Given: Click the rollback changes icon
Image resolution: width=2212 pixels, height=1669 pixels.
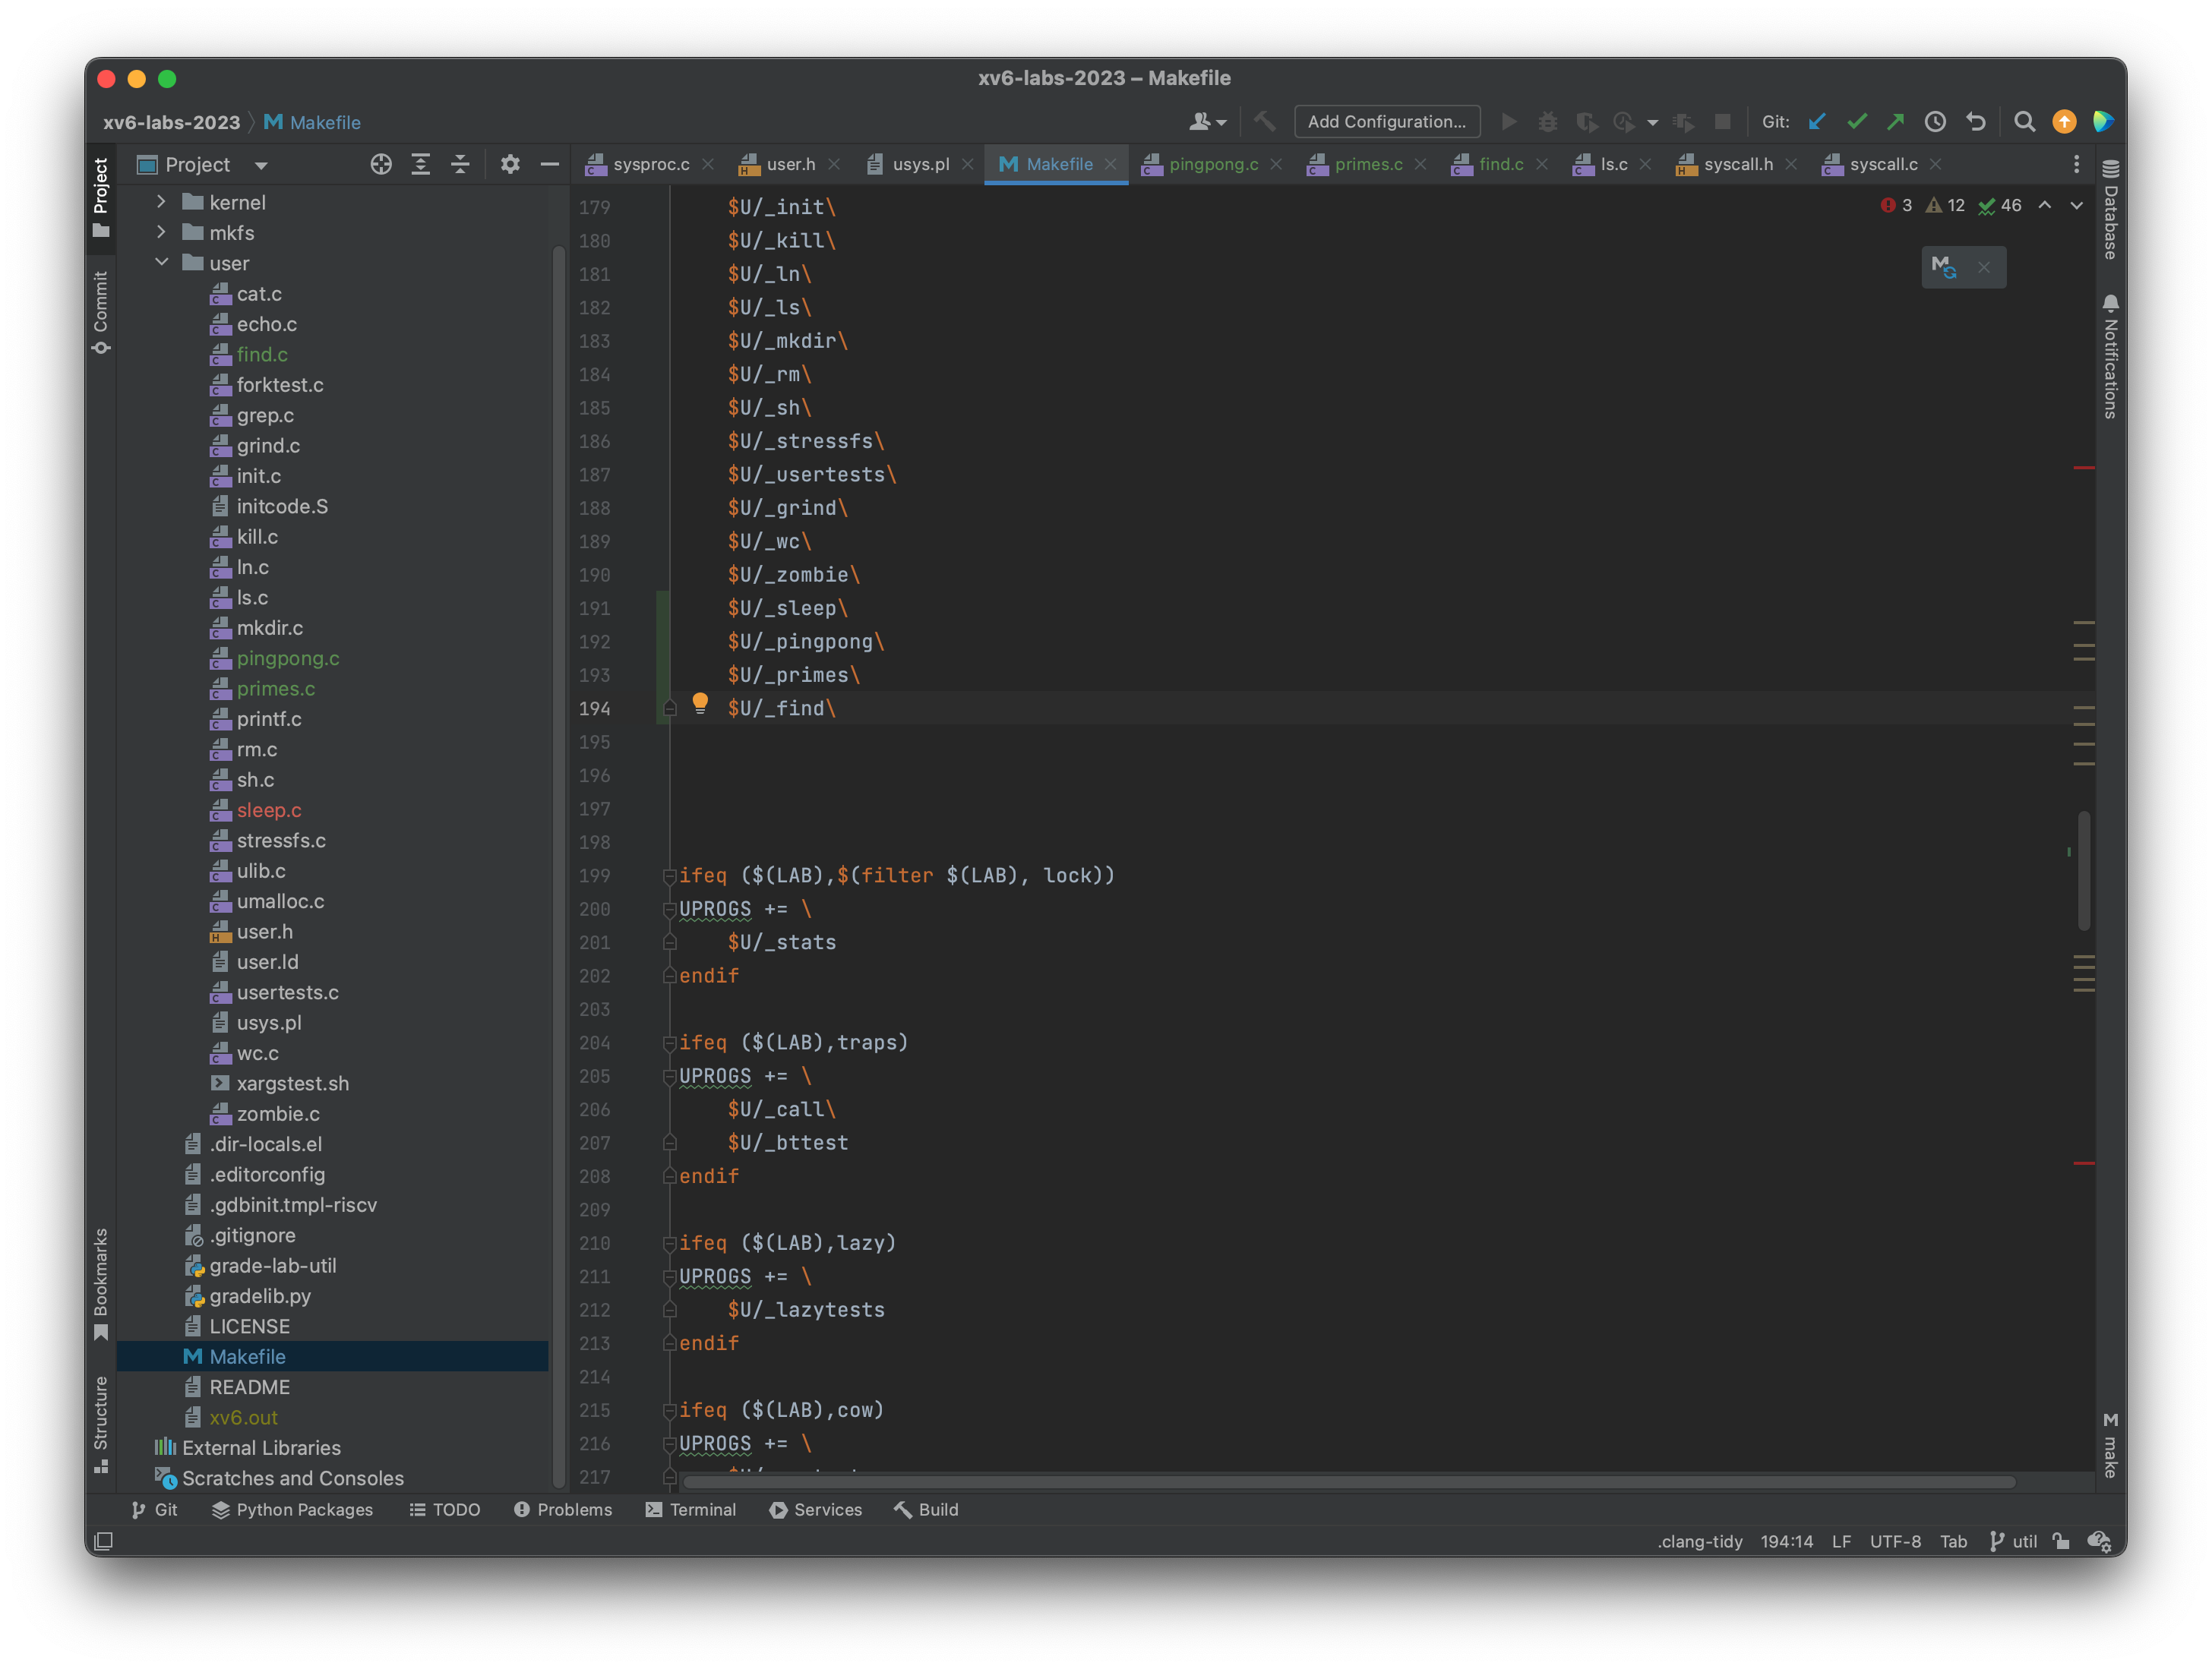Looking at the screenshot, I should click(x=1975, y=121).
